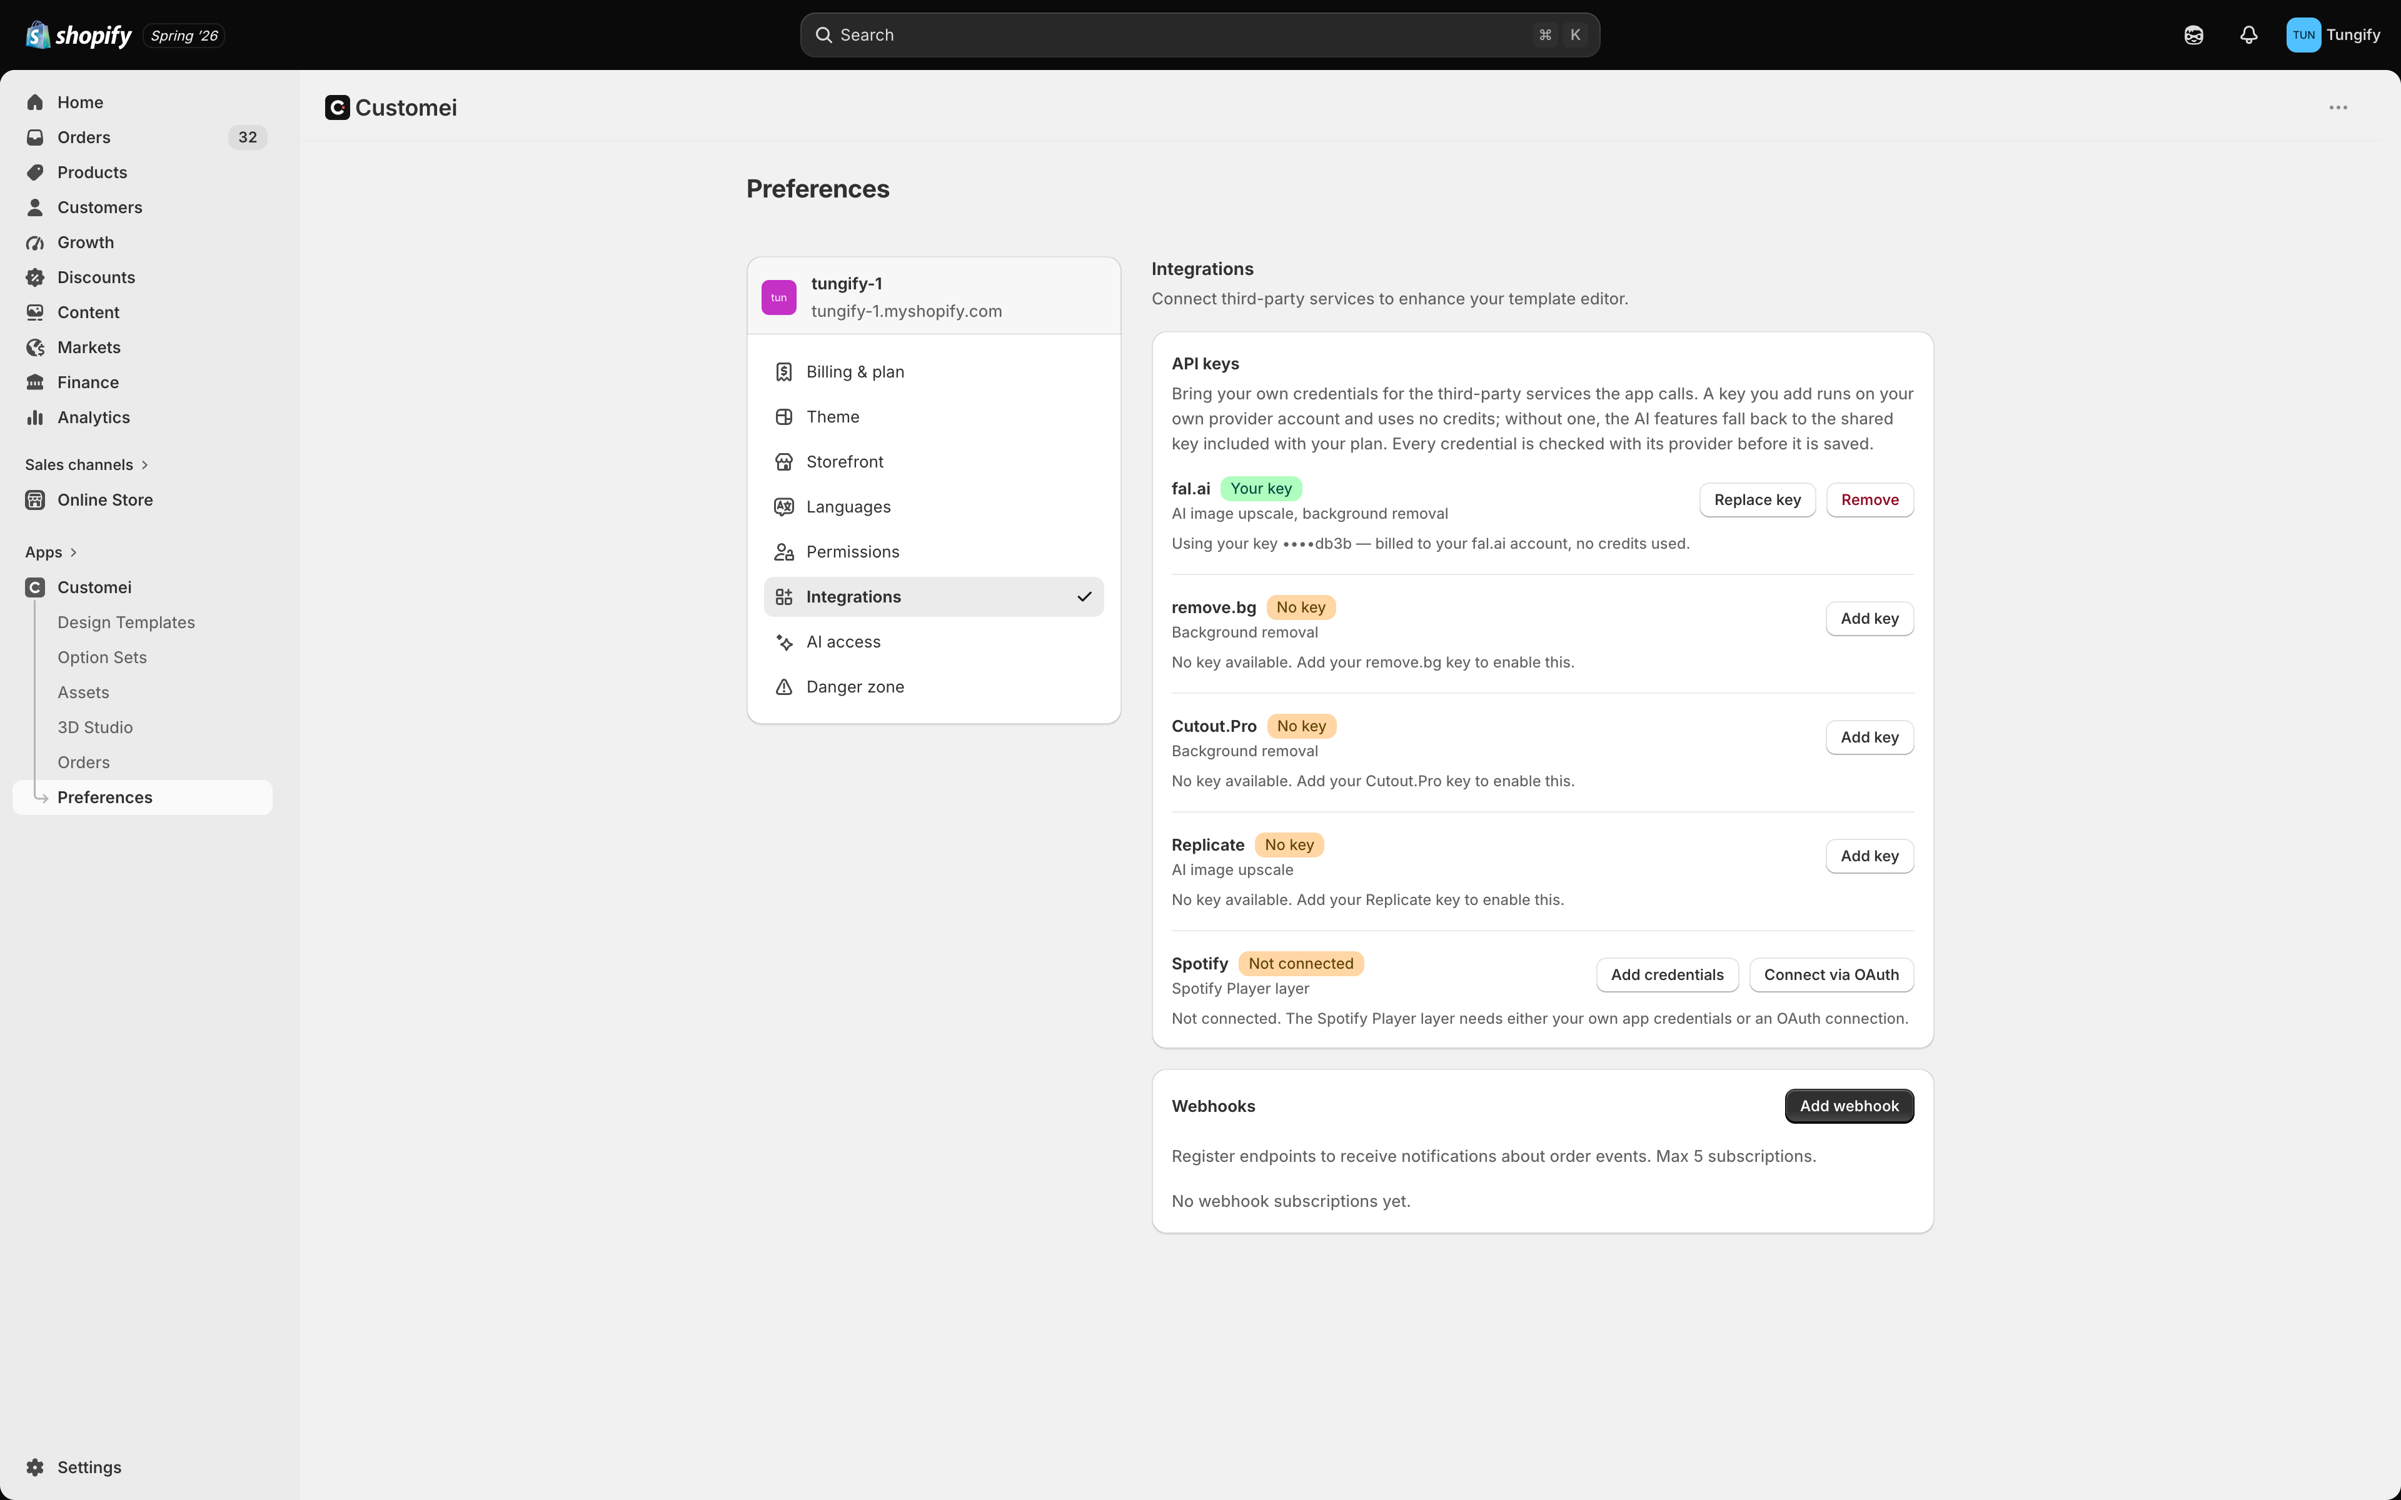Click the tun store avatar in Preferences card
Screen dimensions: 2401x1500
tap(779, 297)
